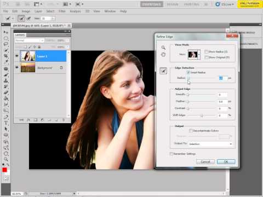Click Refine Radius tool in Refine Edge dialog
Image resolution: width=263 pixels, height=197 pixels.
tap(163, 71)
